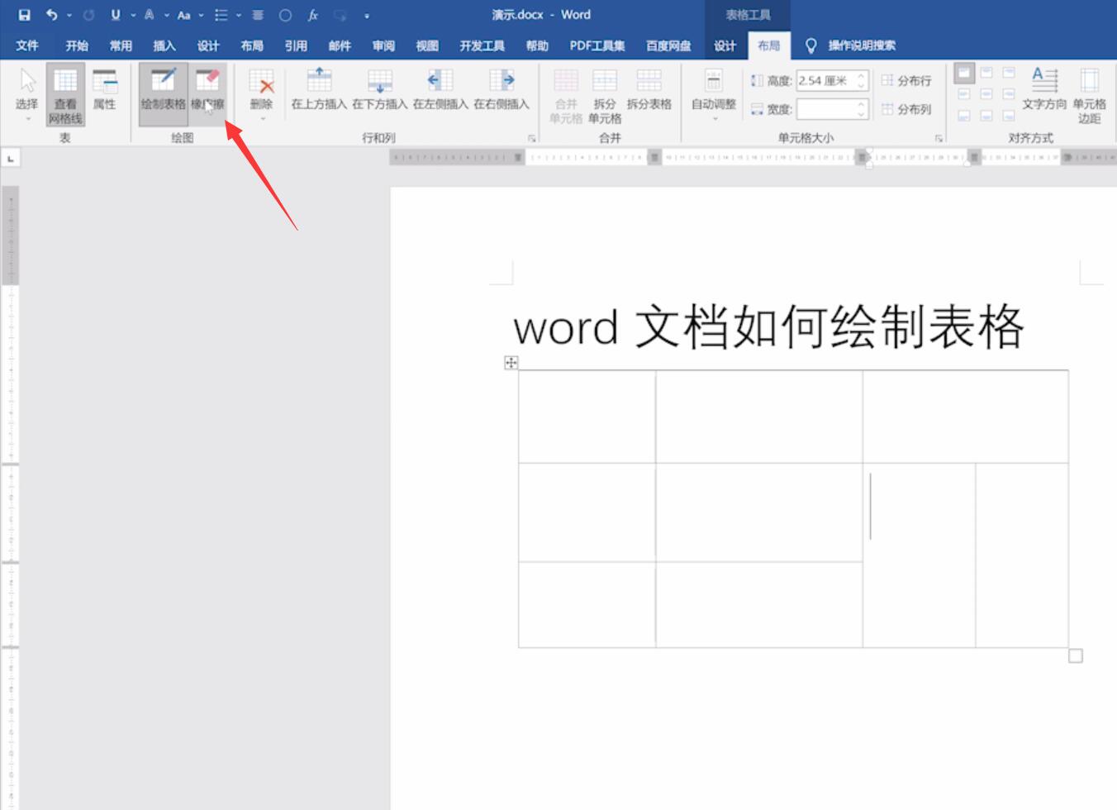This screenshot has height=810, width=1117.
Task: Click the table move handle icon
Action: point(511,362)
